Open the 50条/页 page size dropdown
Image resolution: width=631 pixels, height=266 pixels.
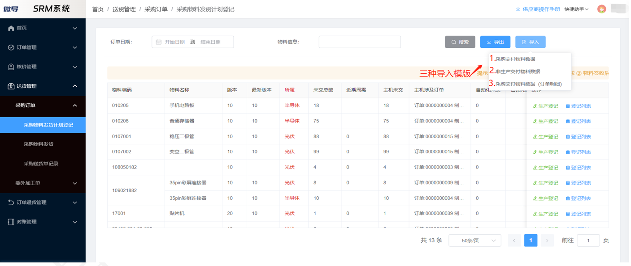[x=475, y=240]
